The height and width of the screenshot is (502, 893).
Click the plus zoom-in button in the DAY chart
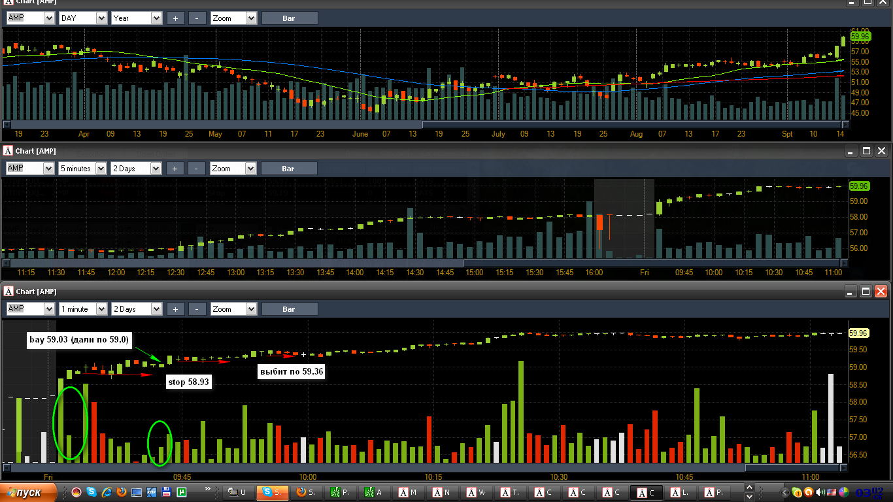175,18
